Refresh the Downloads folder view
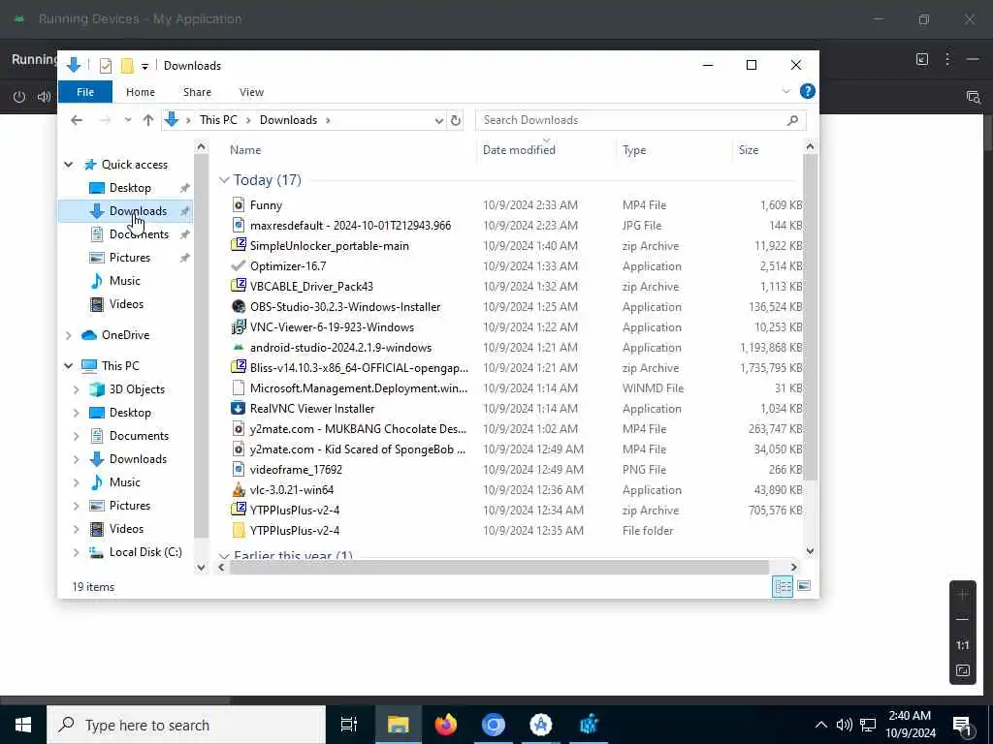 [x=456, y=120]
